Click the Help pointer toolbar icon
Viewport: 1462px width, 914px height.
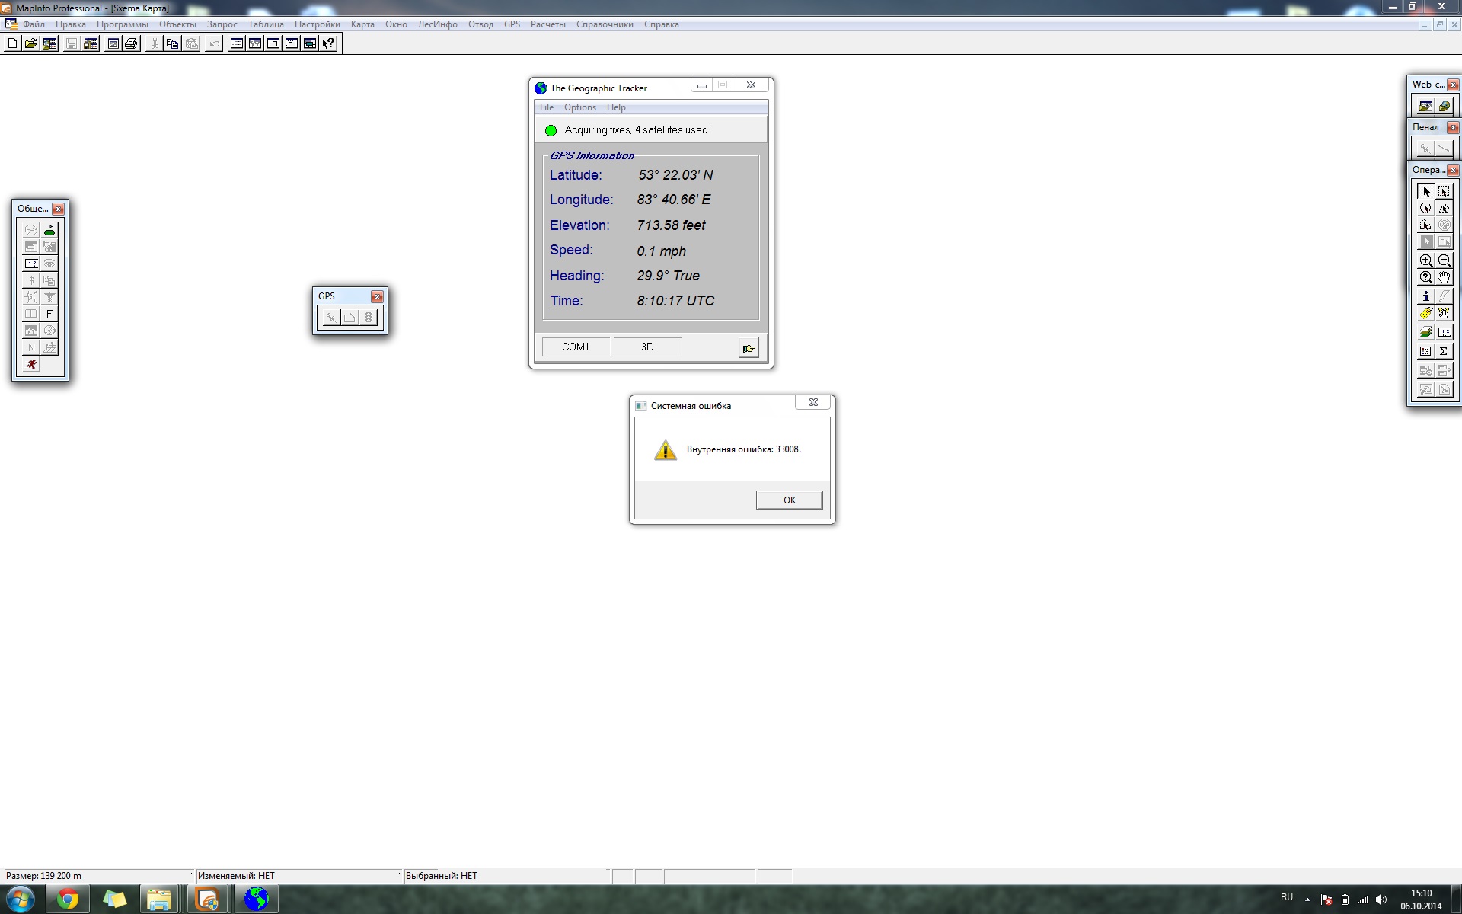[328, 43]
